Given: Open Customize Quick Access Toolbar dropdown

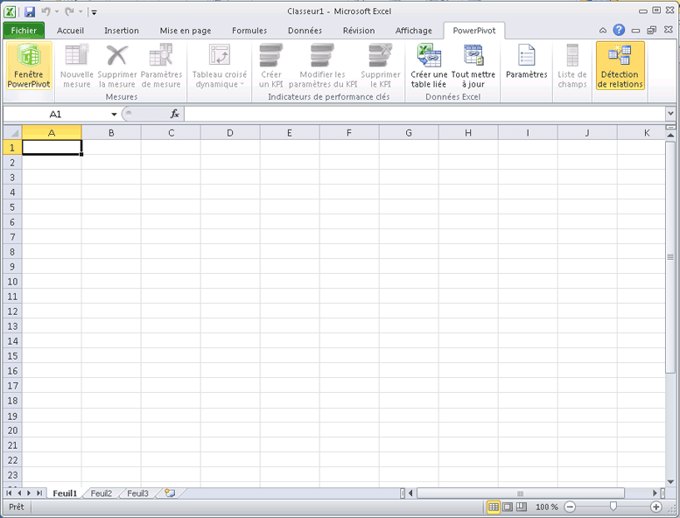Looking at the screenshot, I should (95, 12).
